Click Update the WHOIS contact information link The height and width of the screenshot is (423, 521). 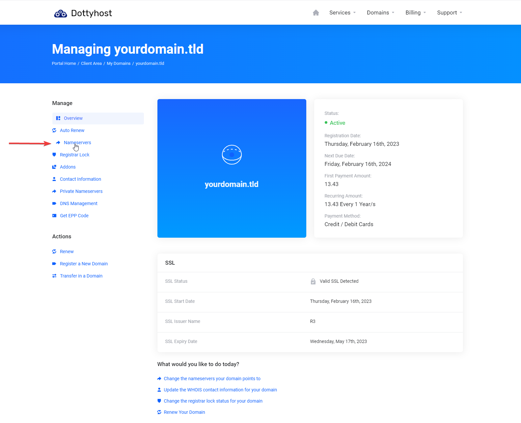coord(220,390)
